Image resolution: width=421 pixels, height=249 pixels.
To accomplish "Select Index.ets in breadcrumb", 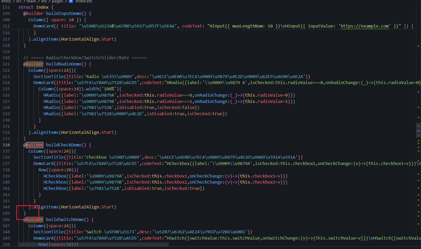I will (84, 1).
